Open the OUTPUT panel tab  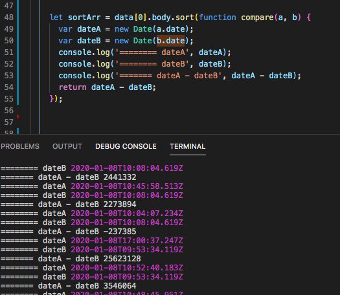(67, 146)
